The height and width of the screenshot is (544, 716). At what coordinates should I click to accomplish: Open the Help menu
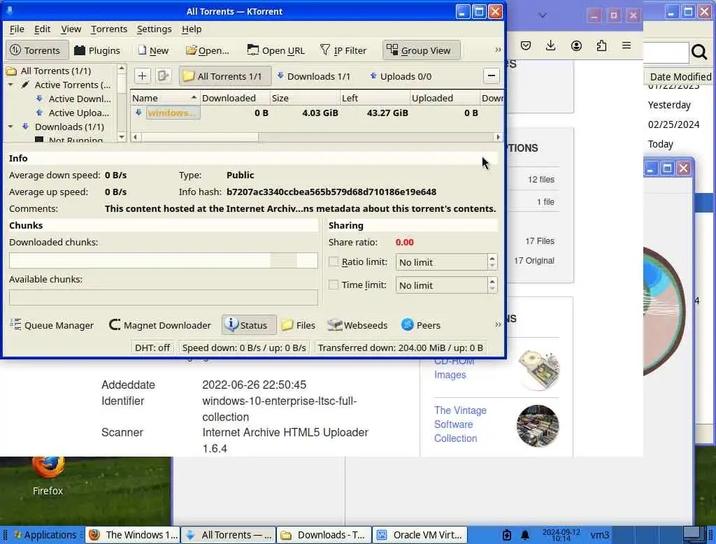[192, 29]
